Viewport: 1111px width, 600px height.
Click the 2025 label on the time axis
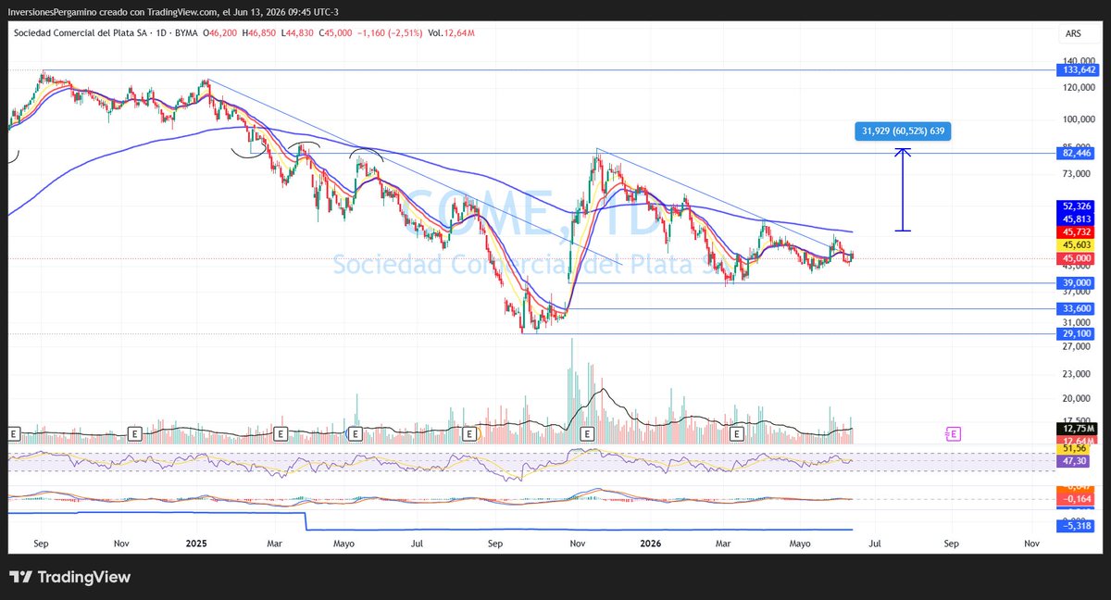click(x=195, y=545)
